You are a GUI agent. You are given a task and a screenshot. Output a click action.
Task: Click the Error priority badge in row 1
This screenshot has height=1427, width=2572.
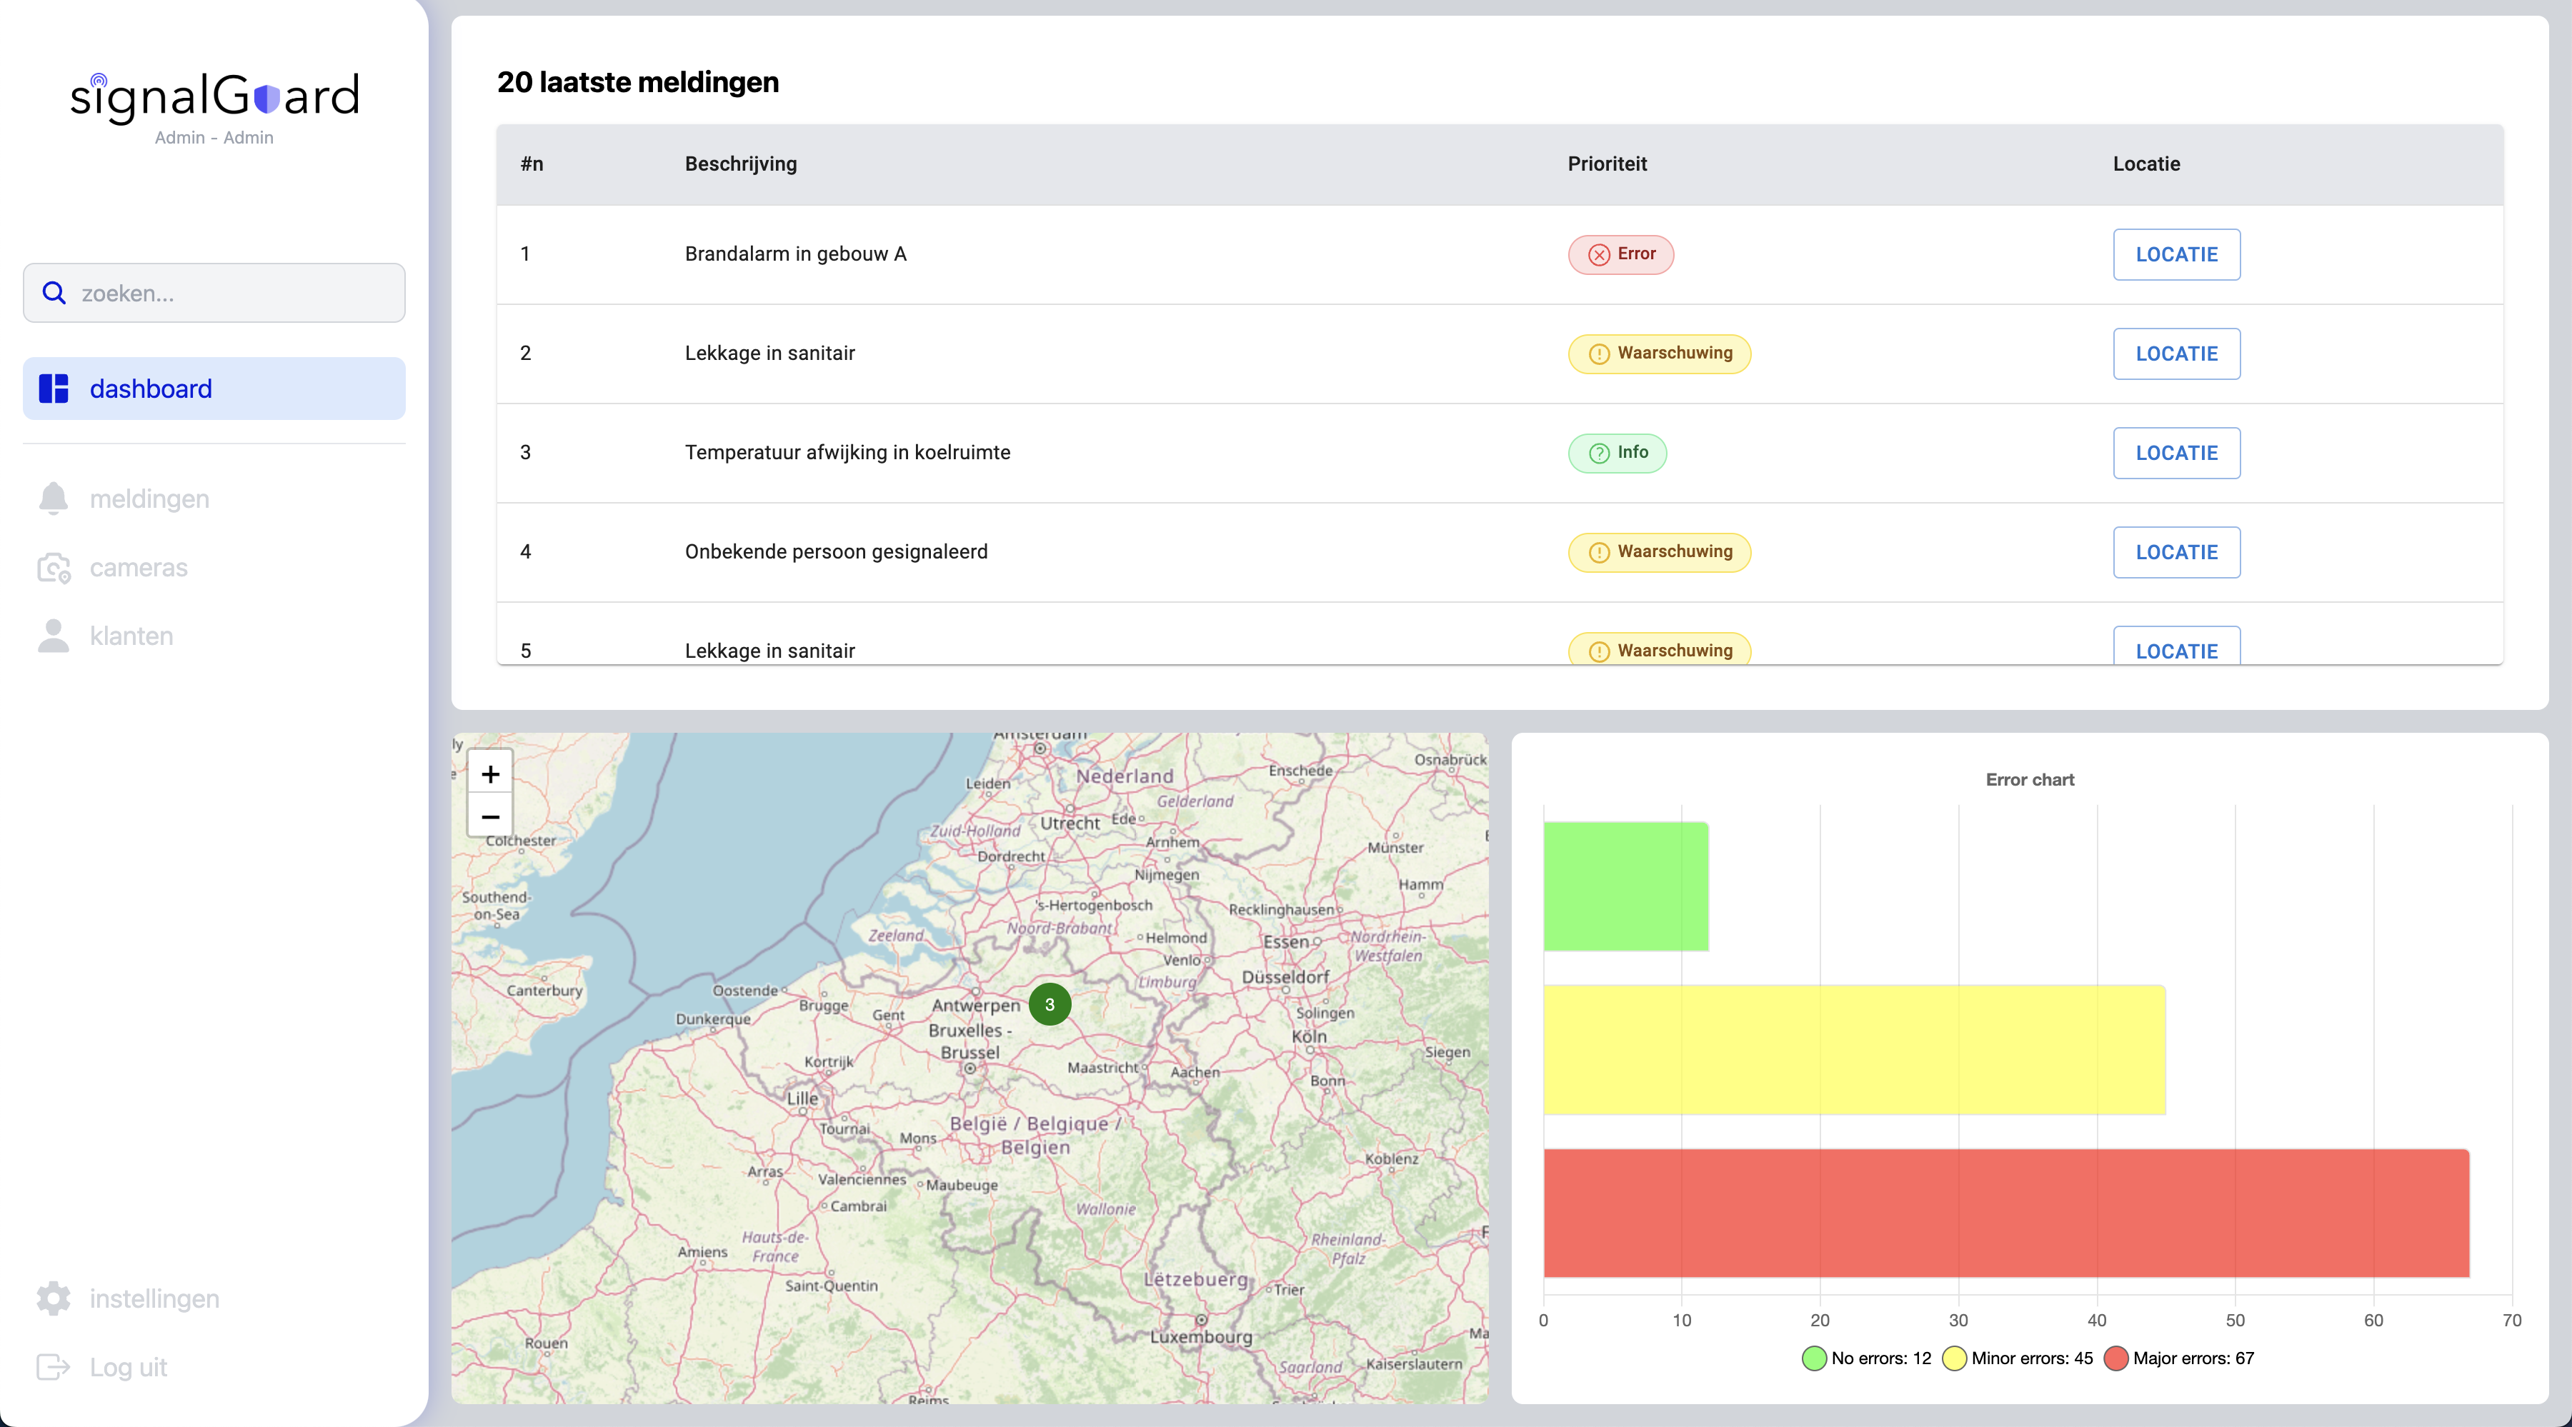tap(1620, 254)
